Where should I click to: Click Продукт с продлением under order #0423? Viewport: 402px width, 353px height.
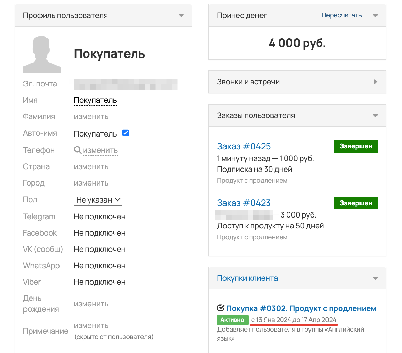tap(252, 237)
